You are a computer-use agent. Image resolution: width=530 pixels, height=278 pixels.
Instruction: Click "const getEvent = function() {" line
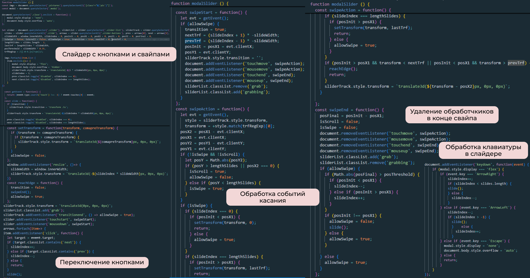pos(22,92)
